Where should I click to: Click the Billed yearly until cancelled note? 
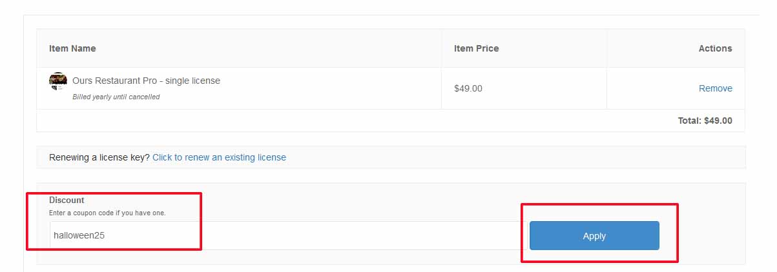[116, 97]
